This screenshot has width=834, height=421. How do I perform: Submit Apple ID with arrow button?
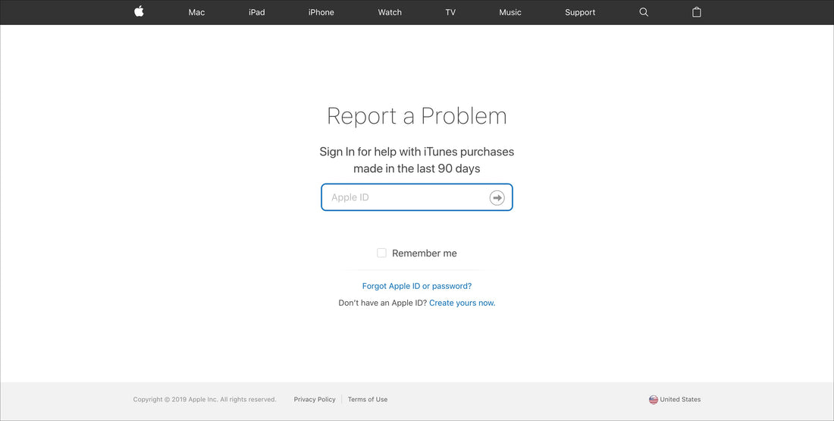pyautogui.click(x=497, y=197)
